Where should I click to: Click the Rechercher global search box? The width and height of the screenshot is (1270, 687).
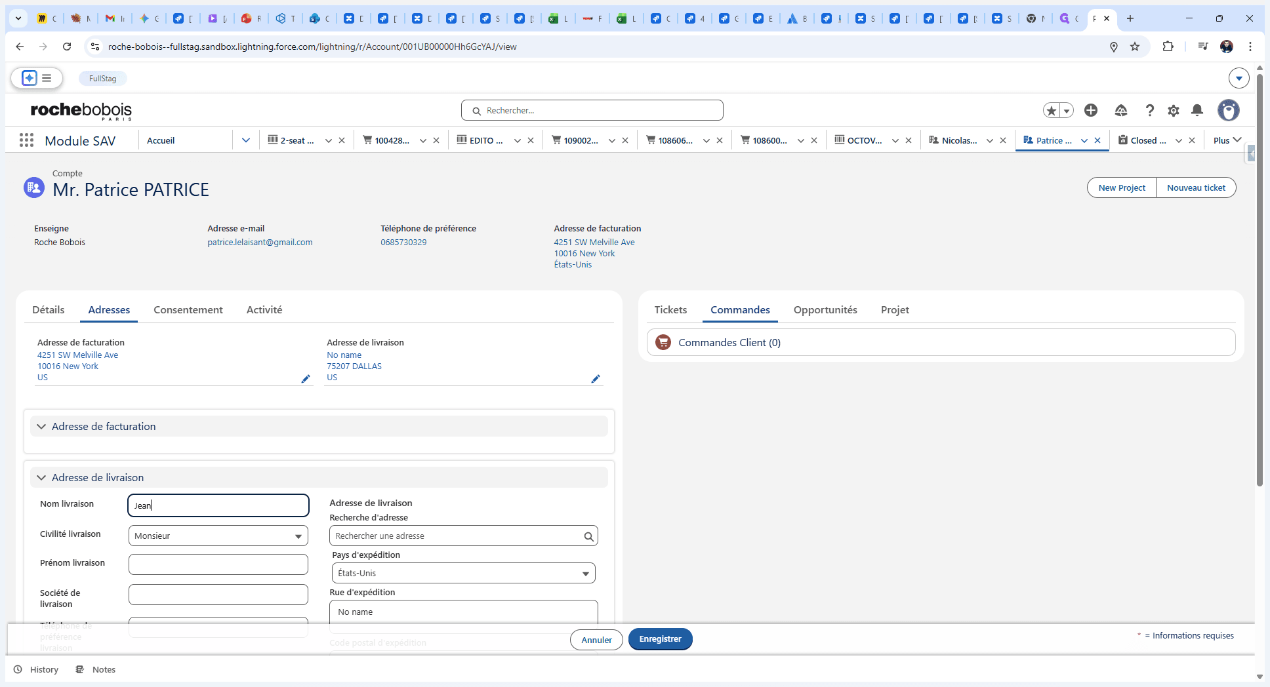(592, 110)
